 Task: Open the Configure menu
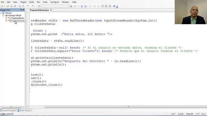pyautogui.click(x=55, y=2)
